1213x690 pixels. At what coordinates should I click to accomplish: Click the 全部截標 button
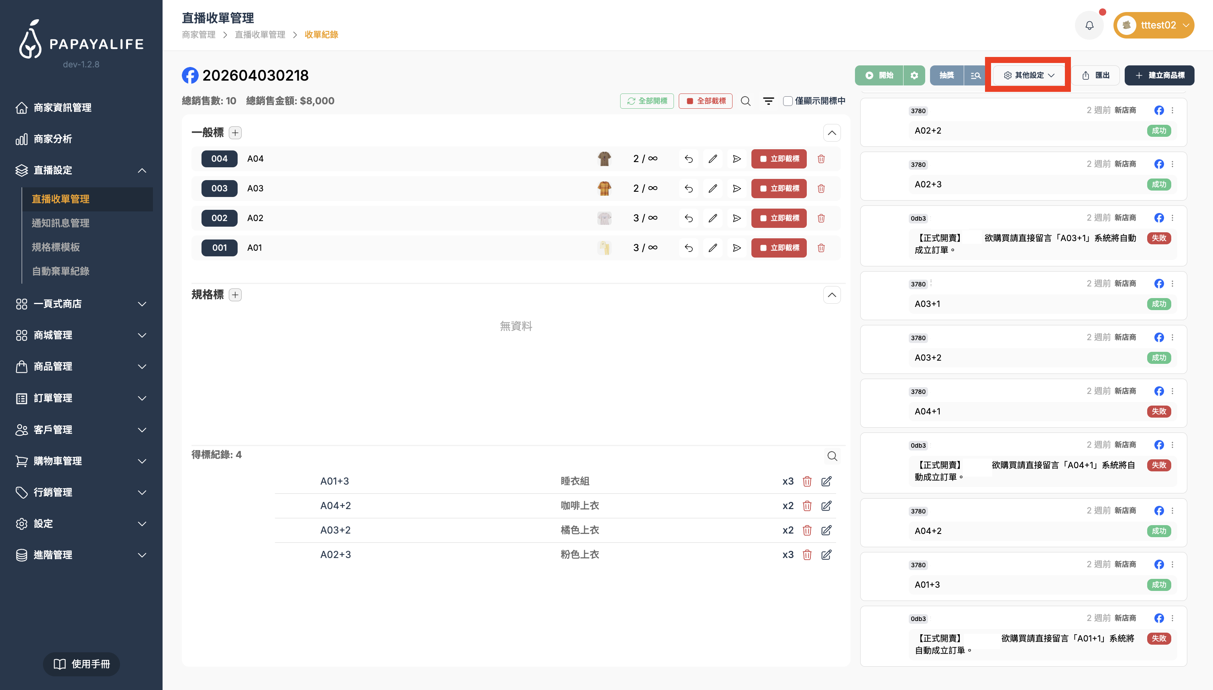(x=705, y=101)
